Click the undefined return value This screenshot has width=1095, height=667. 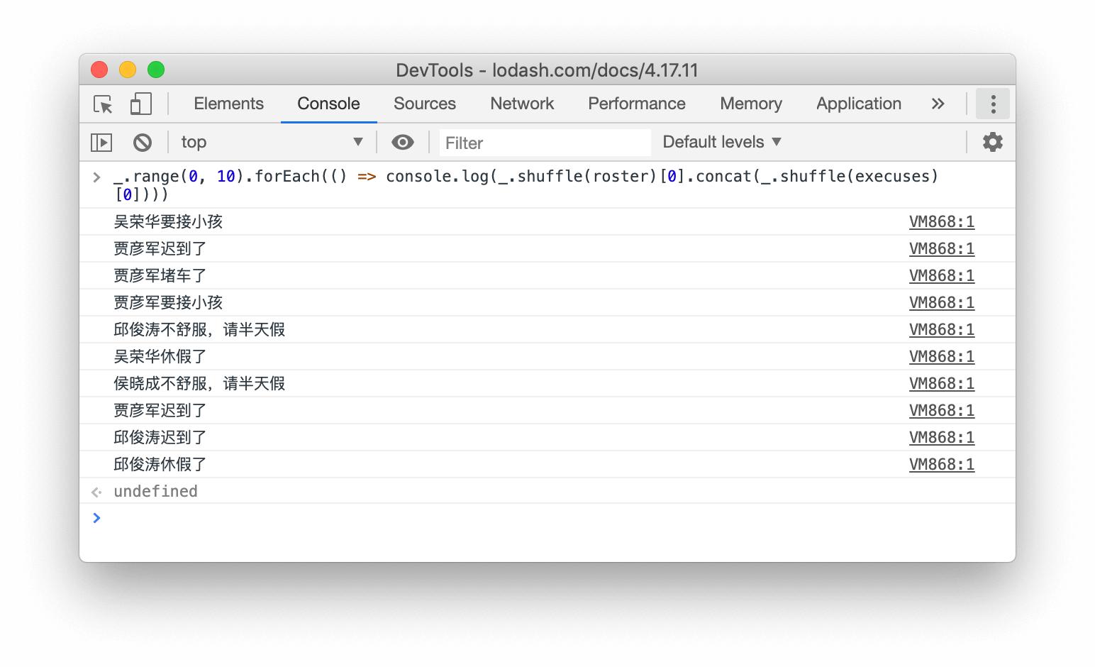click(155, 491)
